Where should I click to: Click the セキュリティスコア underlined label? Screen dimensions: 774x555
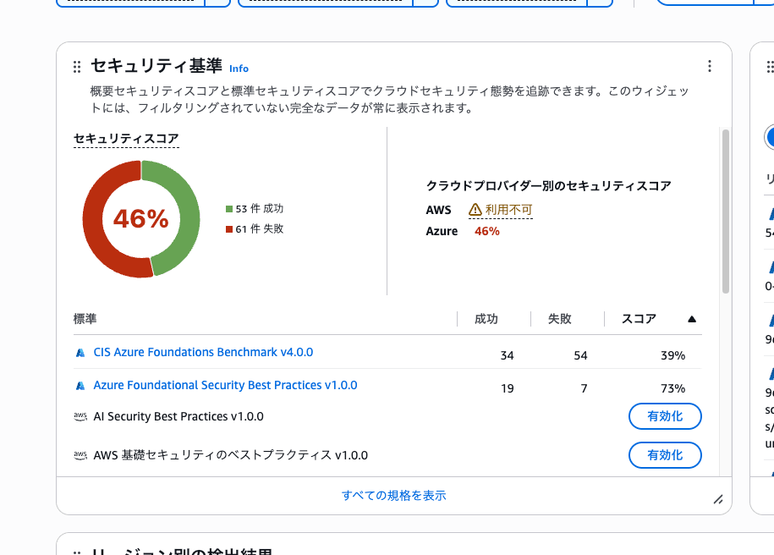click(x=126, y=139)
